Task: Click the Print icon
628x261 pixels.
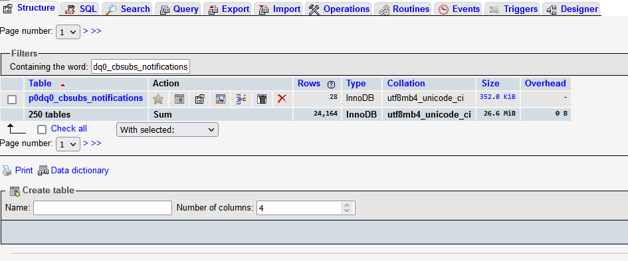Action: coord(7,171)
